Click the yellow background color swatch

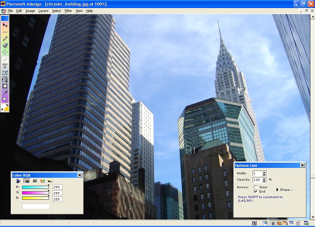coord(7,109)
